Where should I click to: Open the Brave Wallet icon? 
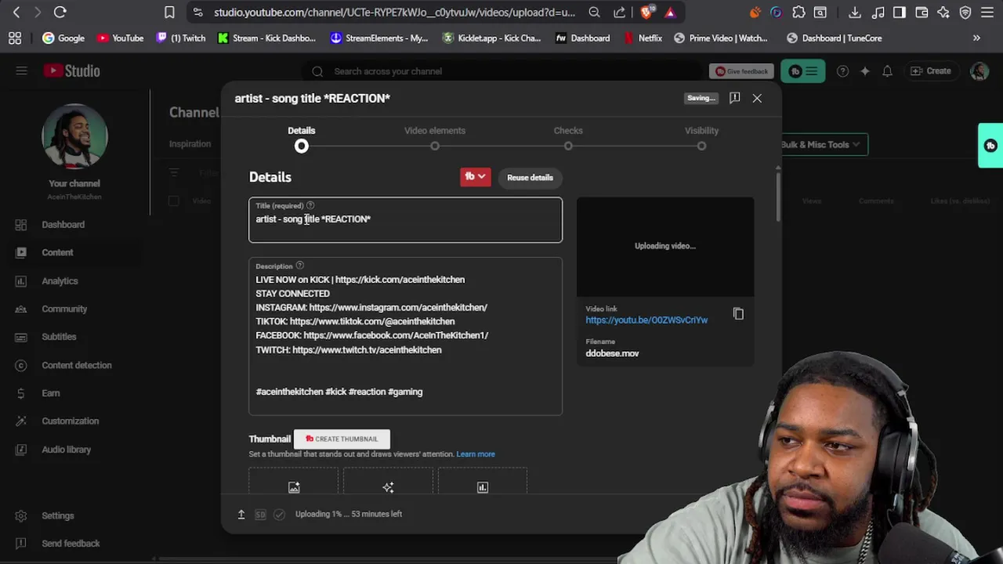[922, 12]
